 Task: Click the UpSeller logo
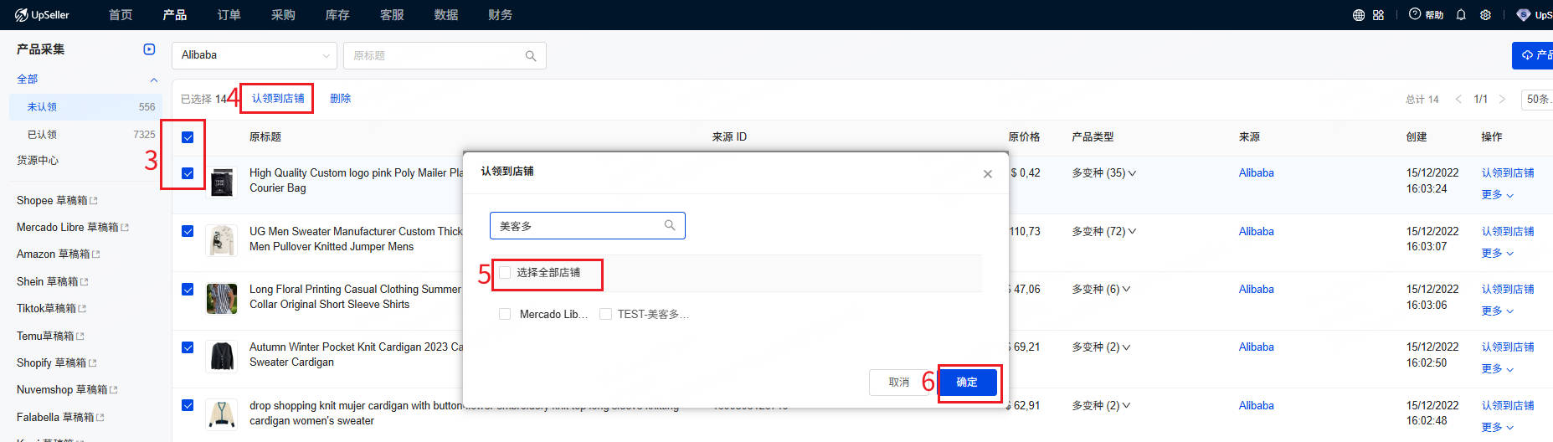tap(42, 15)
